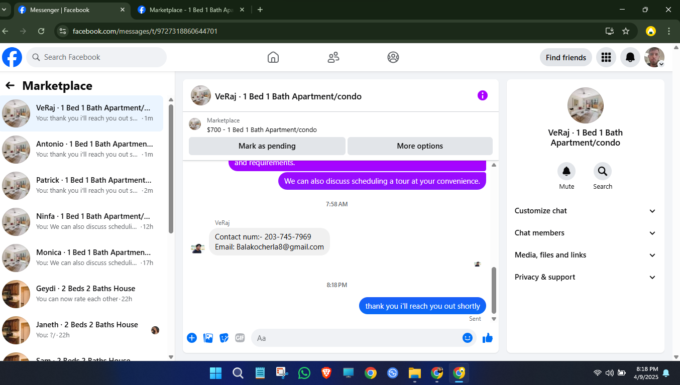
Task: Click the conversation list scrollbar
Action: [171, 169]
